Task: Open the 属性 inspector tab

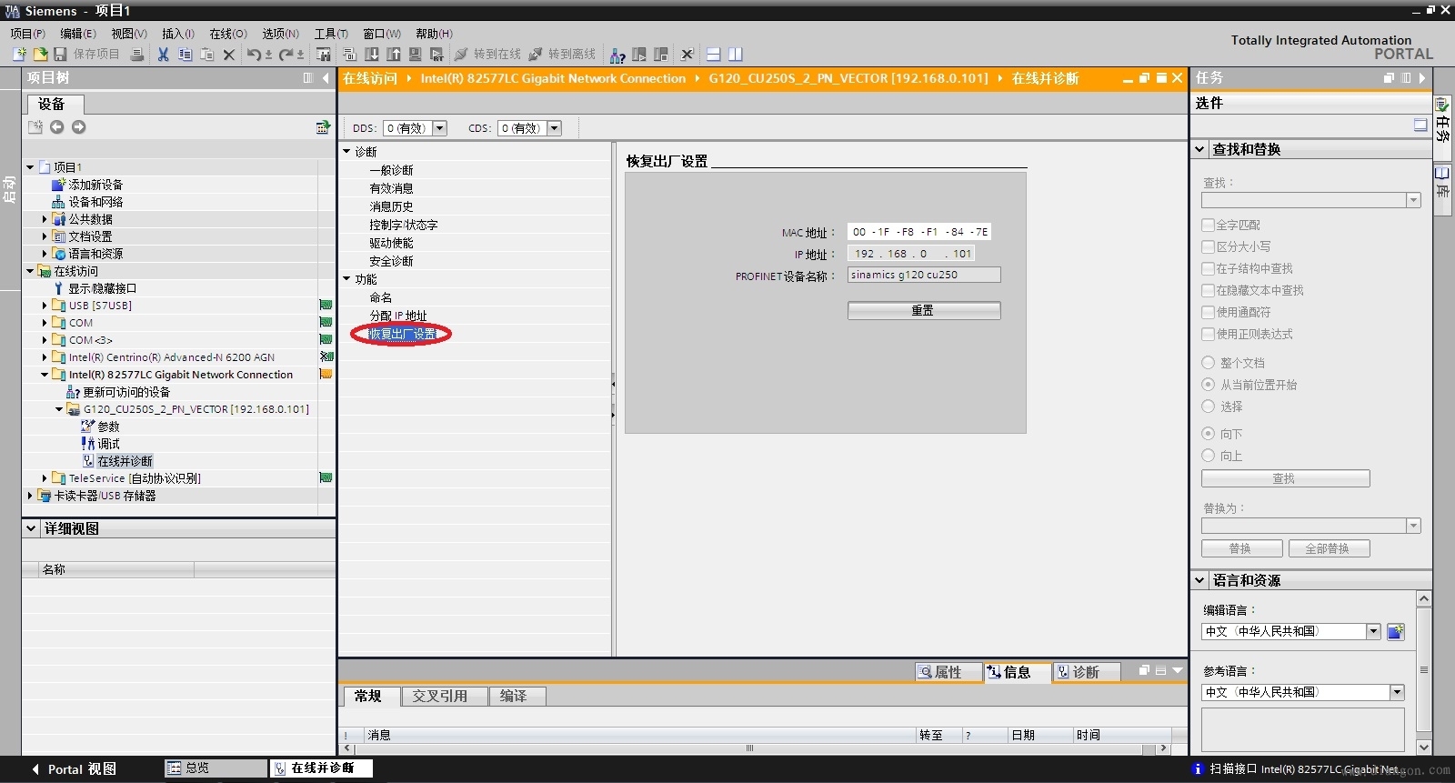Action: [948, 672]
